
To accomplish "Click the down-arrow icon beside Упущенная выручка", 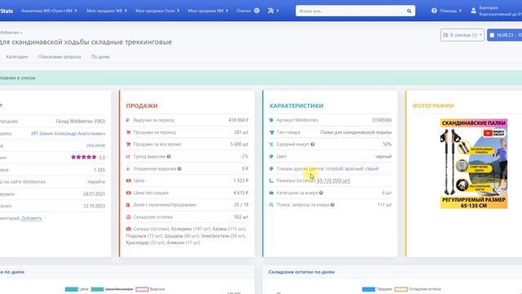I will click(x=128, y=169).
